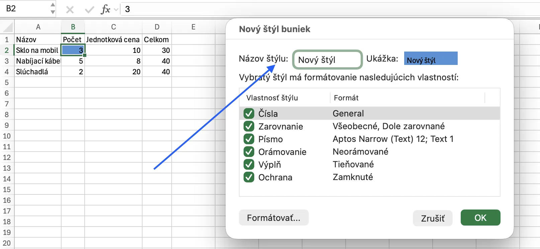Uncheck the Čísla style property checkbox

click(249, 113)
